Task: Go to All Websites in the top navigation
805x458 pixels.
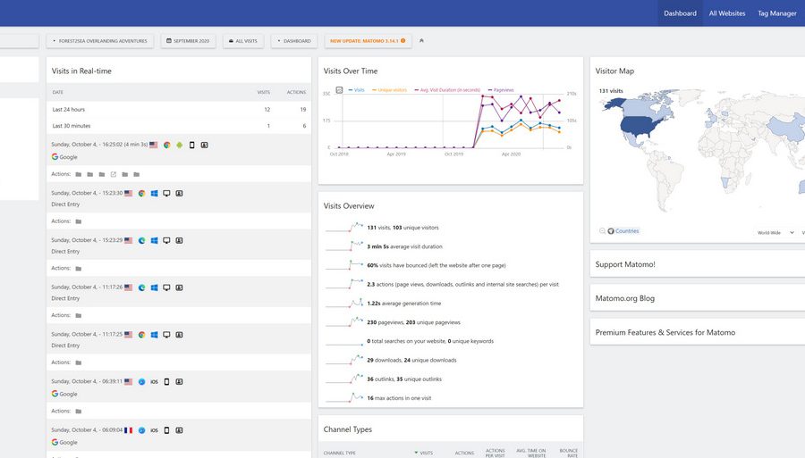Action: click(x=726, y=13)
